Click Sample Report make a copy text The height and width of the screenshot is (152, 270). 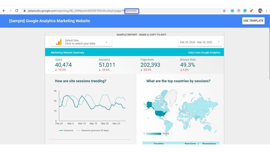(x=141, y=35)
